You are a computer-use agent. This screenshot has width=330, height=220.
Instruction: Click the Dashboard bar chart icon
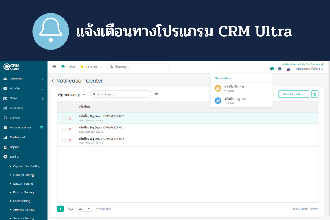point(5,137)
